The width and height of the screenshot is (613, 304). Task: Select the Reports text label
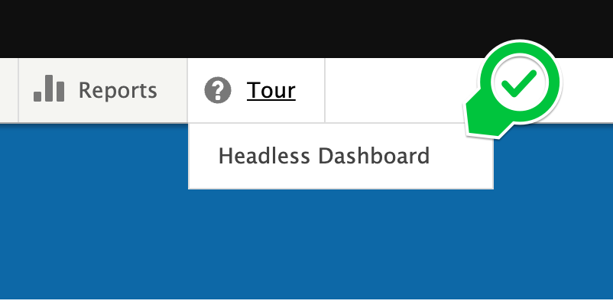(118, 91)
